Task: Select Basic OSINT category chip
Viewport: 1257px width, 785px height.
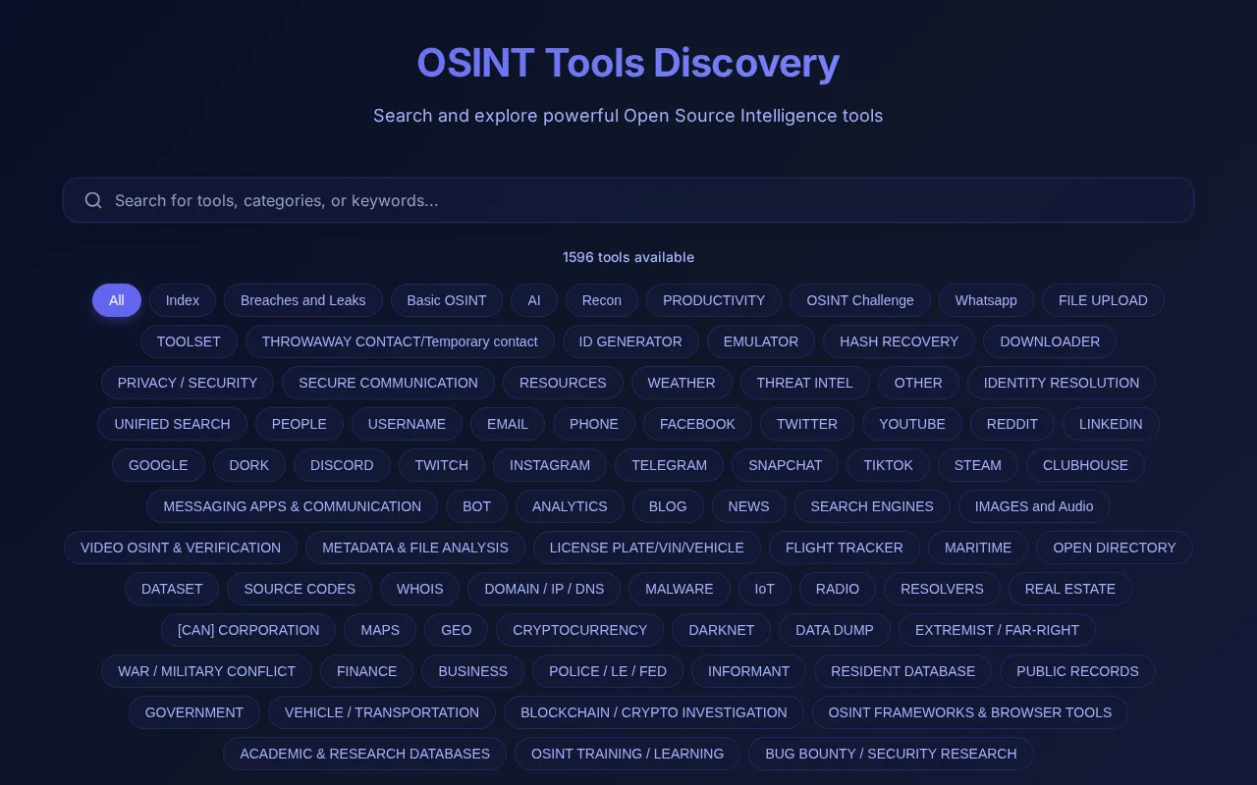Action: point(447,300)
